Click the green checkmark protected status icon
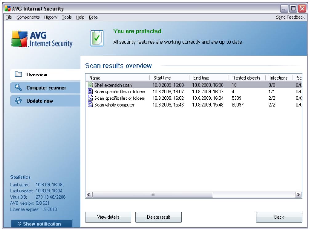 tap(97, 38)
